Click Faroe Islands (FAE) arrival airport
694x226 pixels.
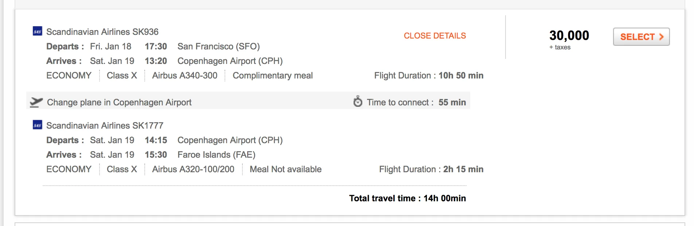pyautogui.click(x=217, y=155)
